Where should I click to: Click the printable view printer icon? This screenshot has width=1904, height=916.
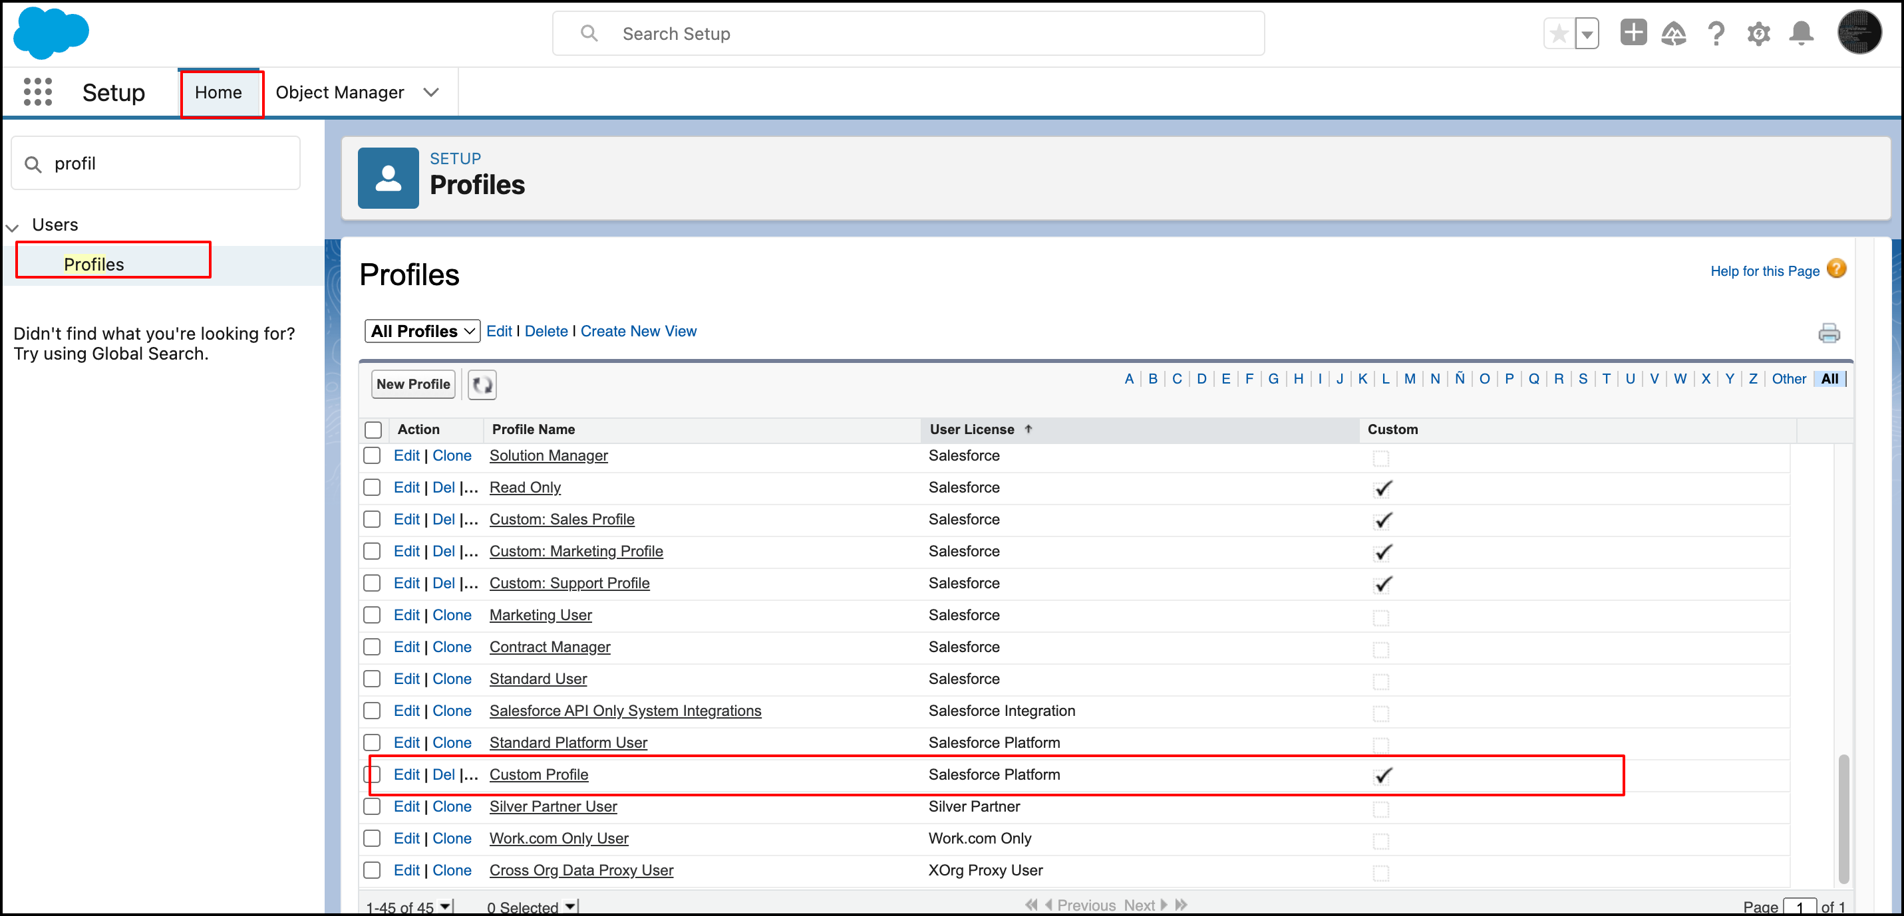(x=1829, y=333)
